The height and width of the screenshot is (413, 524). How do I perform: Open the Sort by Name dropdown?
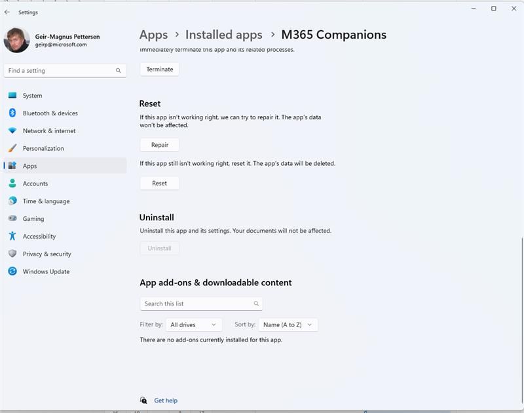pyautogui.click(x=288, y=324)
